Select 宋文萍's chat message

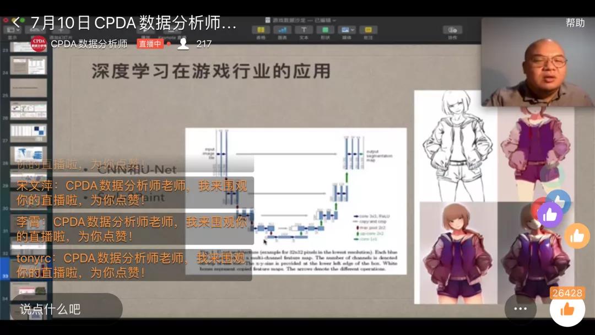(132, 193)
